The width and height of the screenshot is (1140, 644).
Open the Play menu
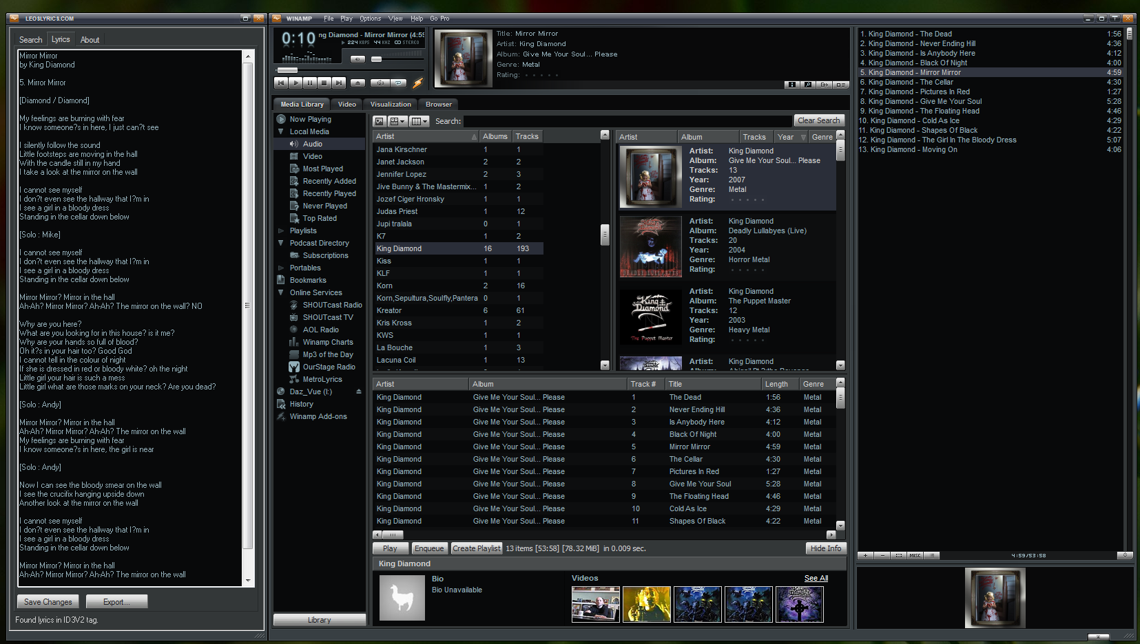[x=346, y=19]
